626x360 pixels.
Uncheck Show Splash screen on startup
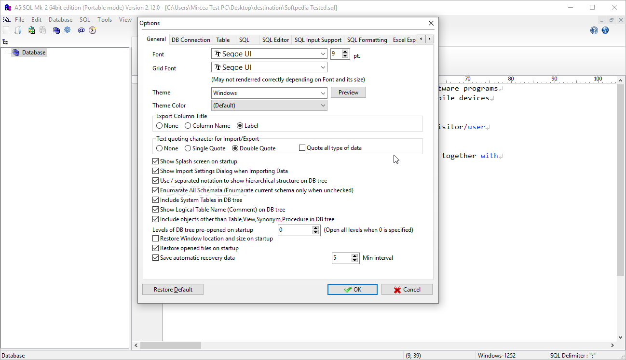[x=195, y=161]
